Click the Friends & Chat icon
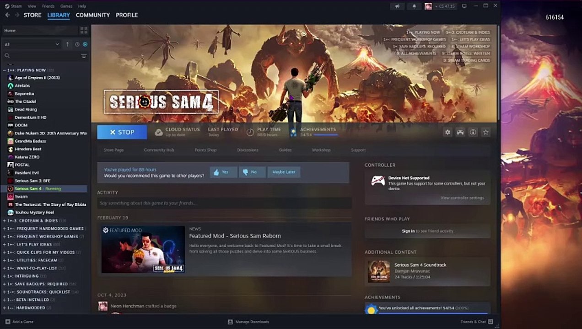Viewport: 582px width, 329px height. (490, 322)
